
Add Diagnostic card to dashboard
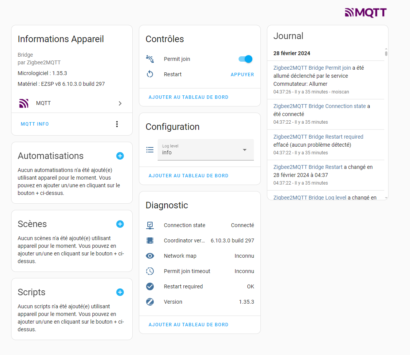[x=189, y=324]
